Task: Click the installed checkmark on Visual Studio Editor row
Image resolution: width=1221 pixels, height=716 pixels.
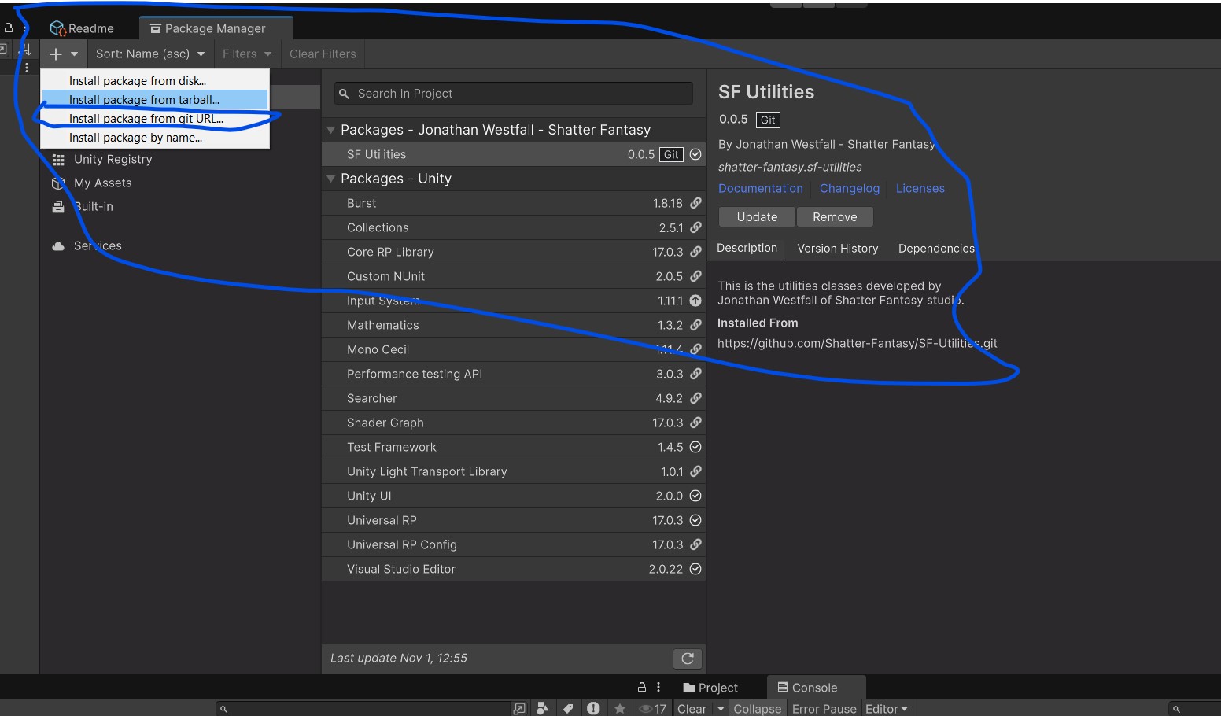Action: pos(695,569)
